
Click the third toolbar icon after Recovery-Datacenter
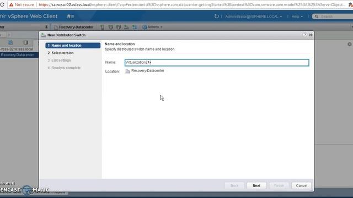pos(119,27)
